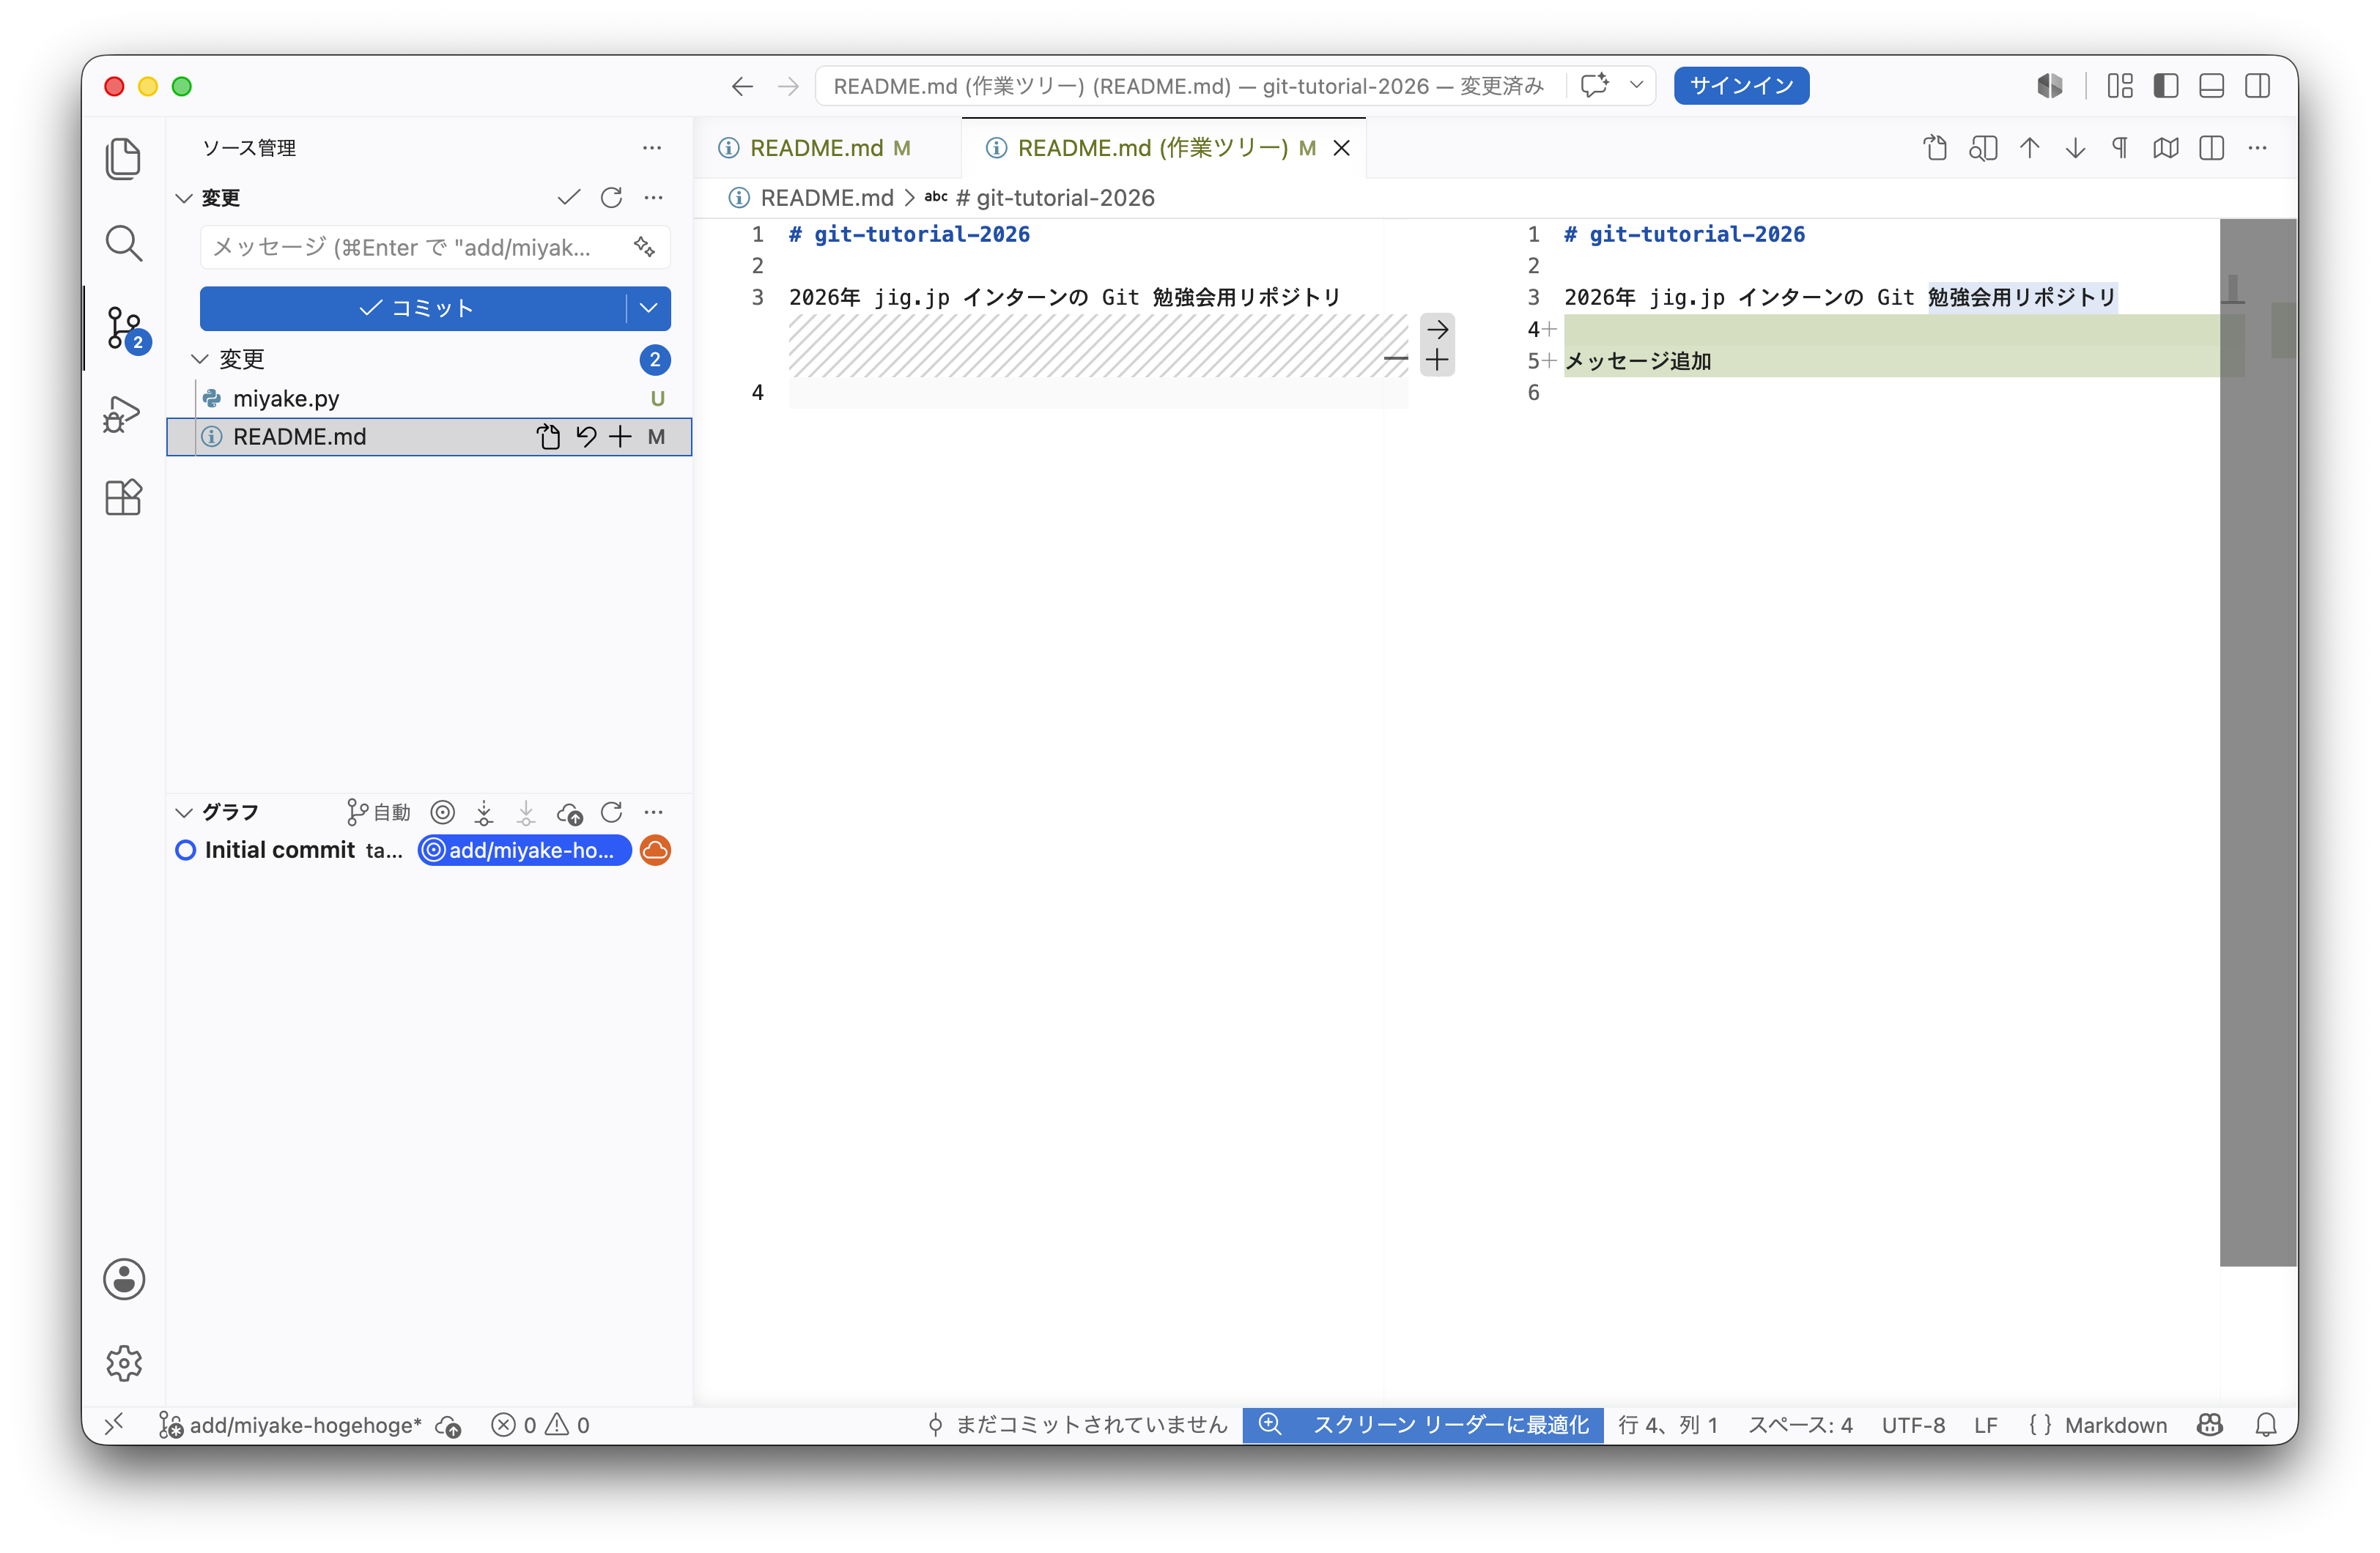Click the コミット button
The height and width of the screenshot is (1553, 2380).
414,308
